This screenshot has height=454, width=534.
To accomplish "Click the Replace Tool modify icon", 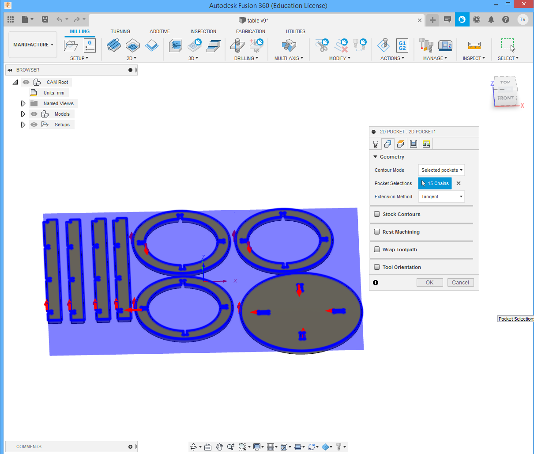I will coord(360,45).
